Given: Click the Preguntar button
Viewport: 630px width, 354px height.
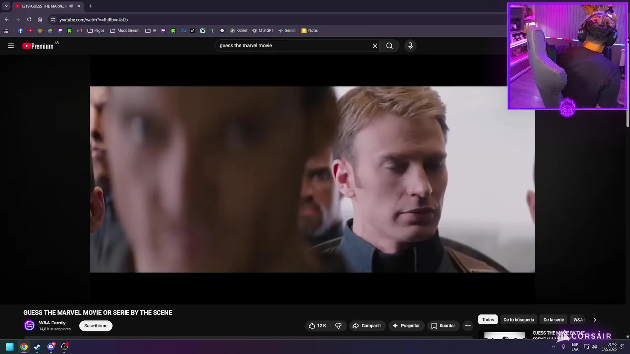Looking at the screenshot, I should (406, 326).
